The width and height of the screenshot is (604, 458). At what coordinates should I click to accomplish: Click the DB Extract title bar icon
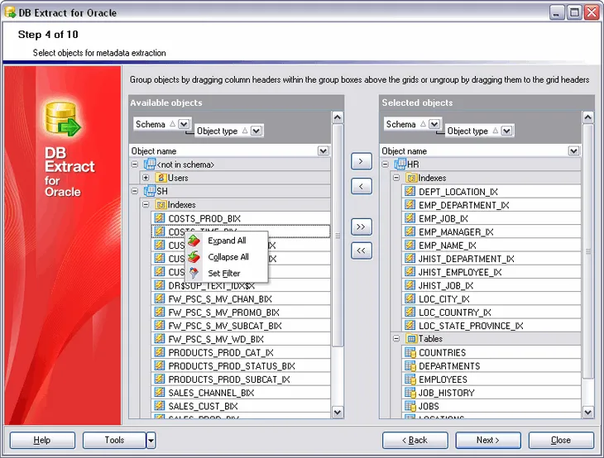(x=10, y=12)
